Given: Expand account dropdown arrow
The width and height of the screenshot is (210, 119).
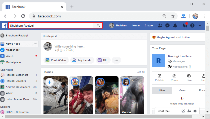Looking at the screenshot, I should click(x=200, y=25).
